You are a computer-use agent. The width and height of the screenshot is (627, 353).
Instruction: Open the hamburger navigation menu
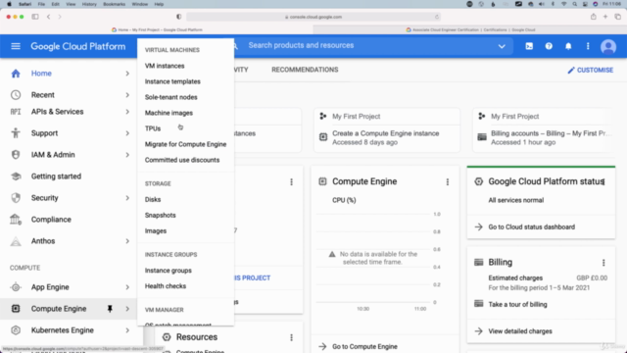16,46
